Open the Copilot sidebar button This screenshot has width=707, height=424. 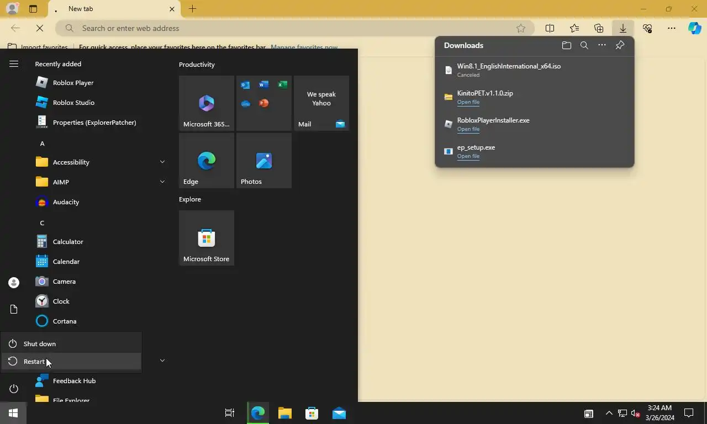click(695, 28)
